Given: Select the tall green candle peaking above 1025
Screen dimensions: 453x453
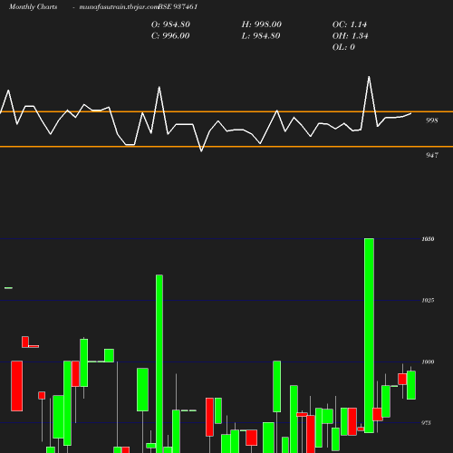Looking at the screenshot, I should pos(159,363).
